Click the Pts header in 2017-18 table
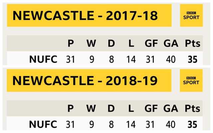 click(x=192, y=44)
